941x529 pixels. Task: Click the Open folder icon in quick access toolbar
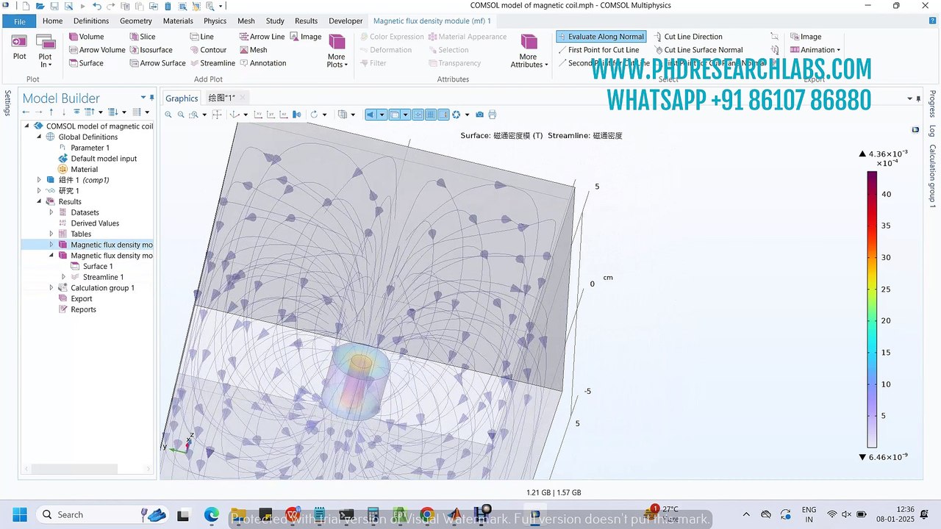tap(40, 6)
